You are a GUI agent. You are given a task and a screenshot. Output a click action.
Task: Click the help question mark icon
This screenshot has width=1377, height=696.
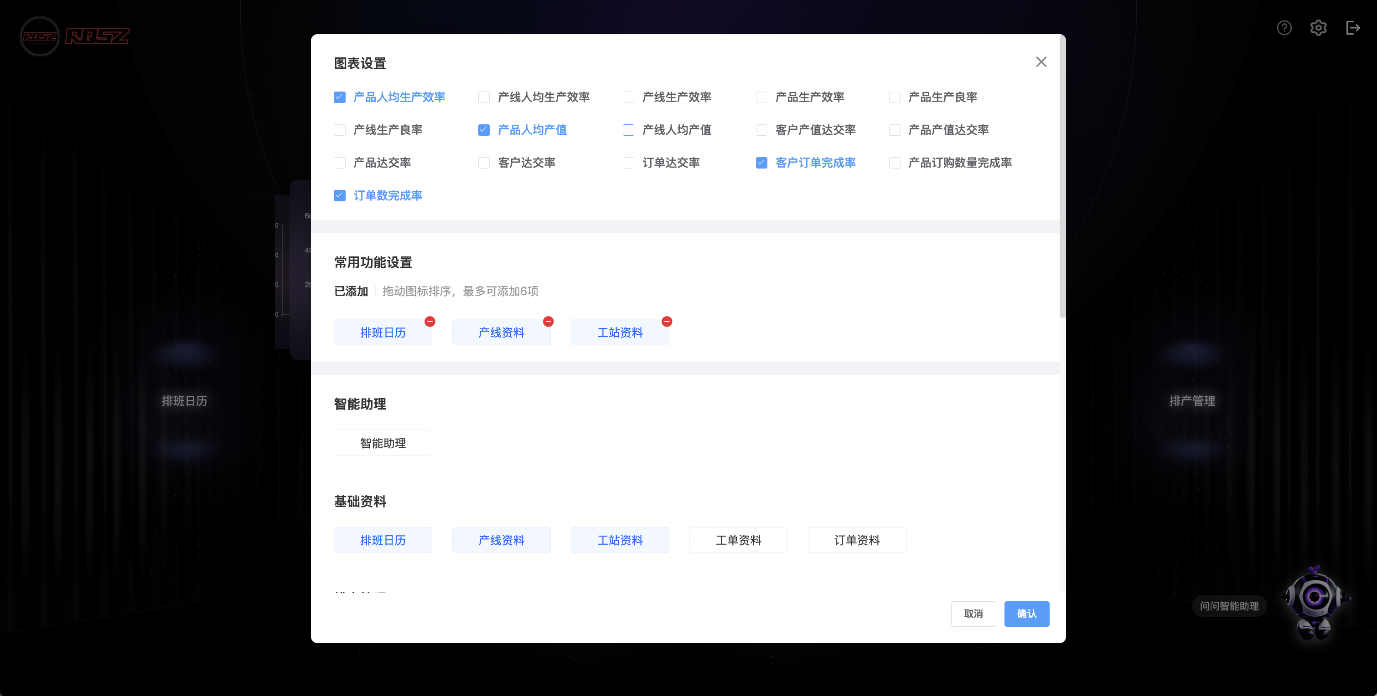pos(1284,28)
